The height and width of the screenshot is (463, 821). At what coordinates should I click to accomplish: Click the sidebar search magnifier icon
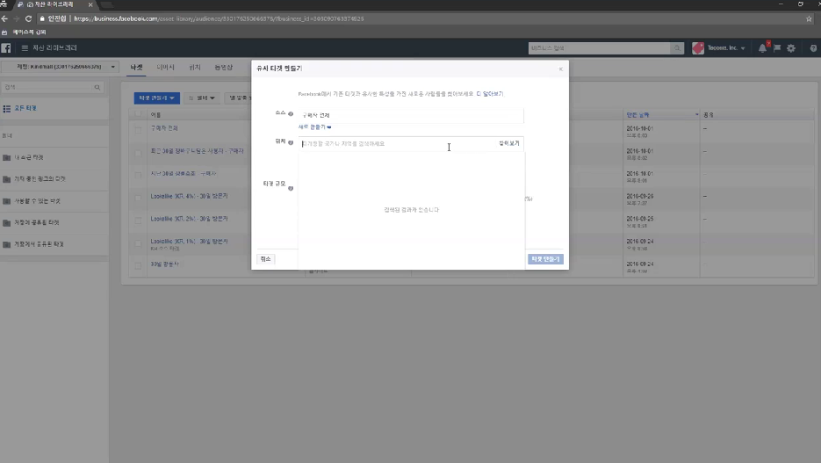(97, 88)
